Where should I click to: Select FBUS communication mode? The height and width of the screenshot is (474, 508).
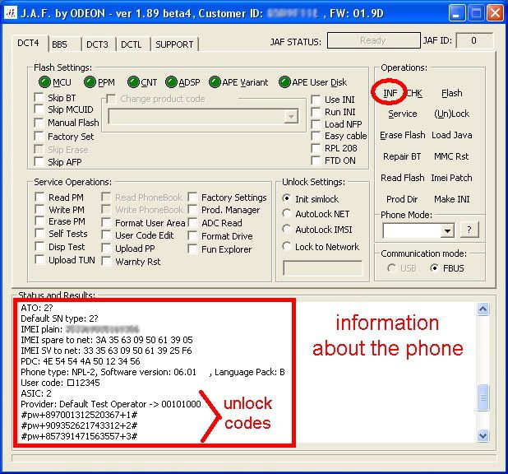pyautogui.click(x=434, y=268)
